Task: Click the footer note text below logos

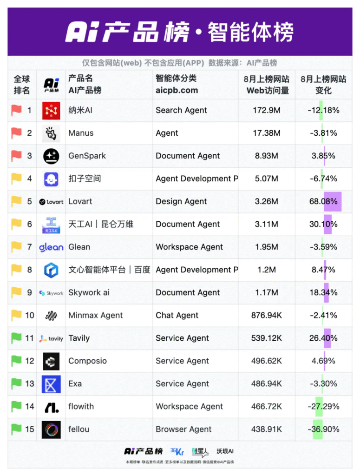Action: (180, 462)
